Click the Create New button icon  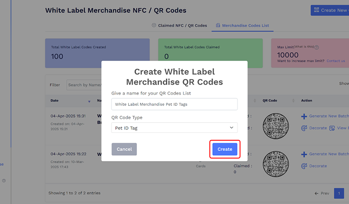pyautogui.click(x=316, y=10)
